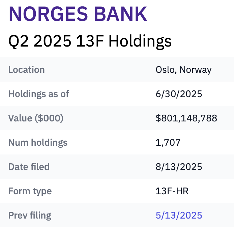
Task: Select the Location field label
Action: click(x=27, y=69)
